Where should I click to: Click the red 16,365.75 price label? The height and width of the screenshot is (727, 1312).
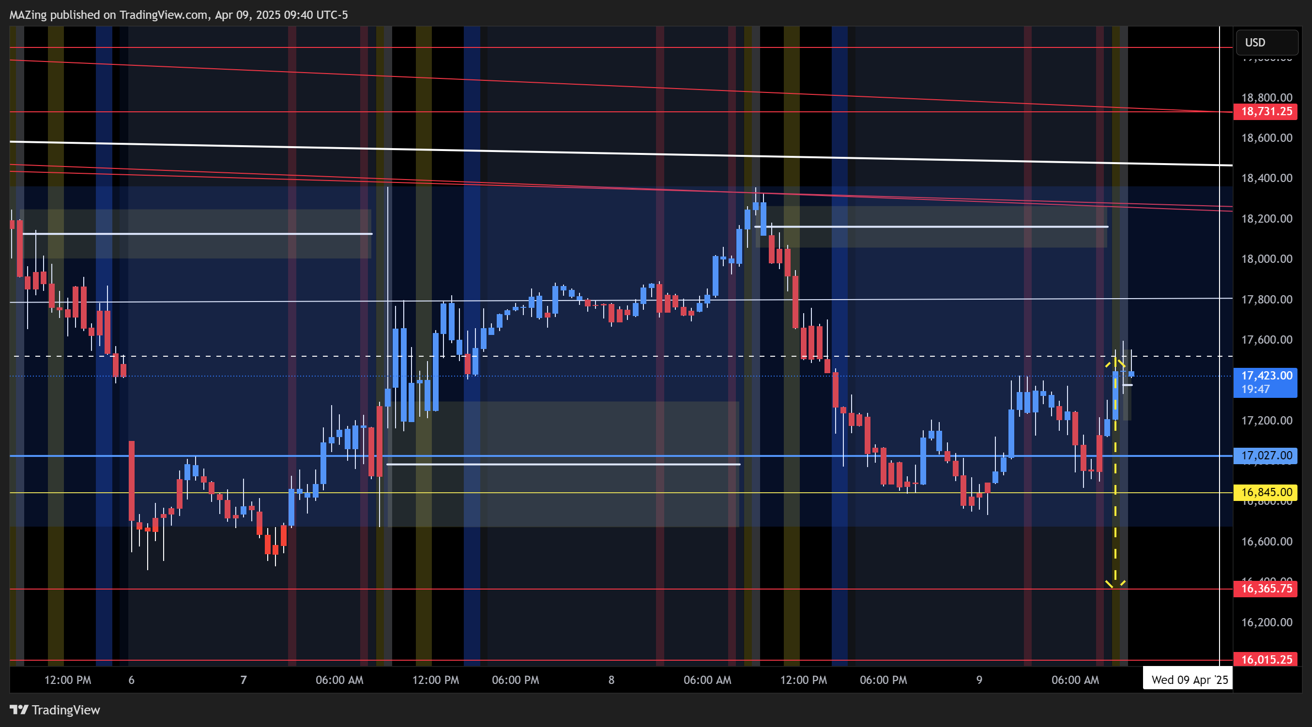coord(1265,589)
